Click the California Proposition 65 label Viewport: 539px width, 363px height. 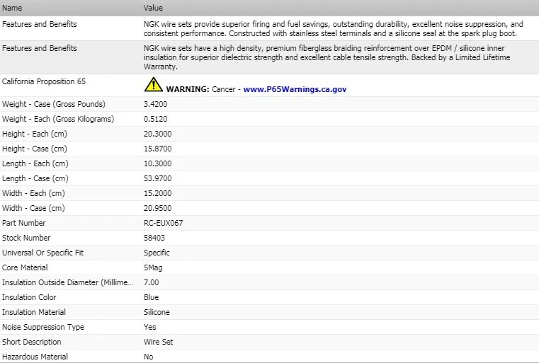(44, 81)
